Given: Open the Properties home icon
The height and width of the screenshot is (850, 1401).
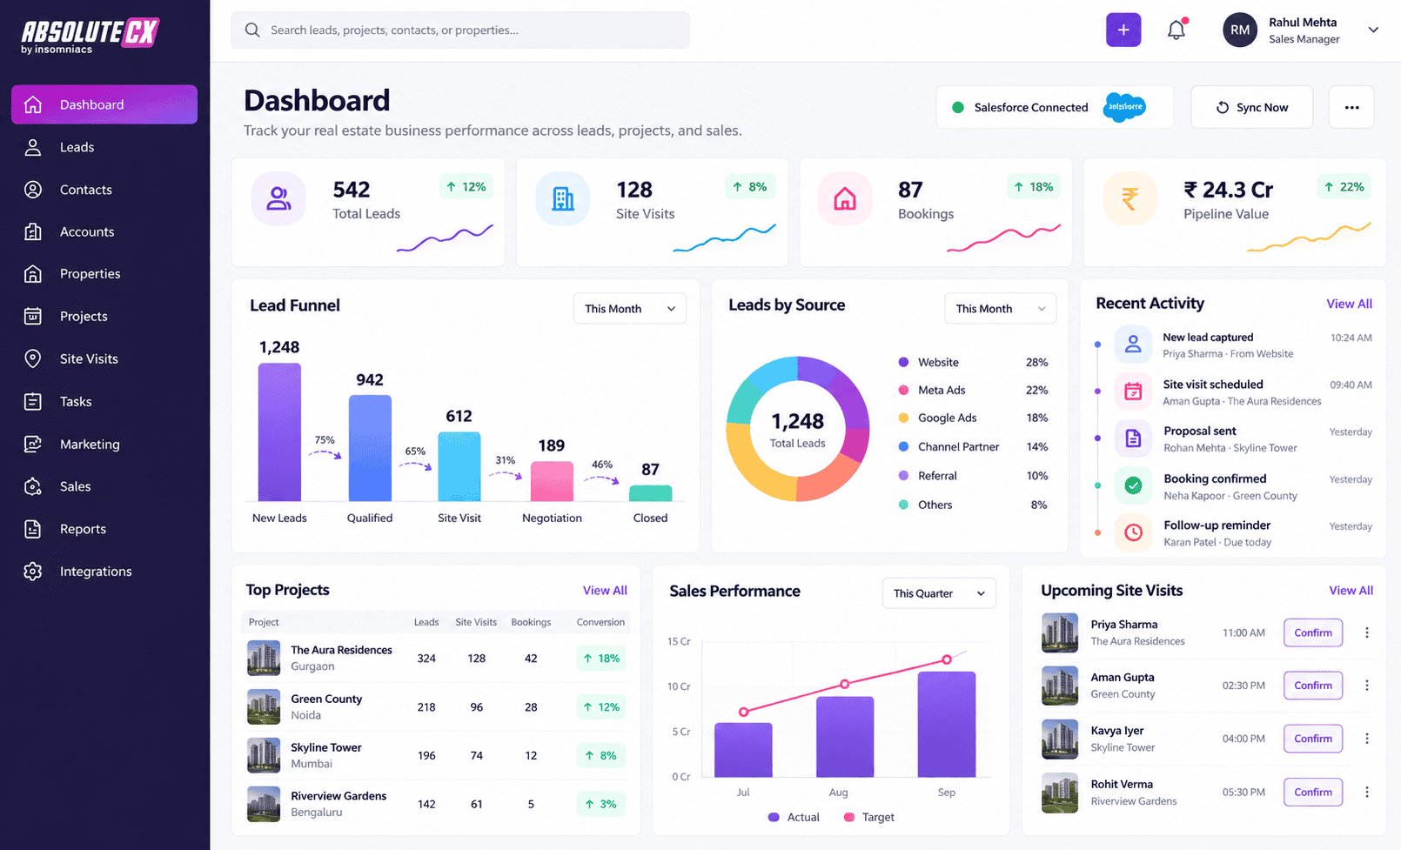Looking at the screenshot, I should pyautogui.click(x=33, y=274).
